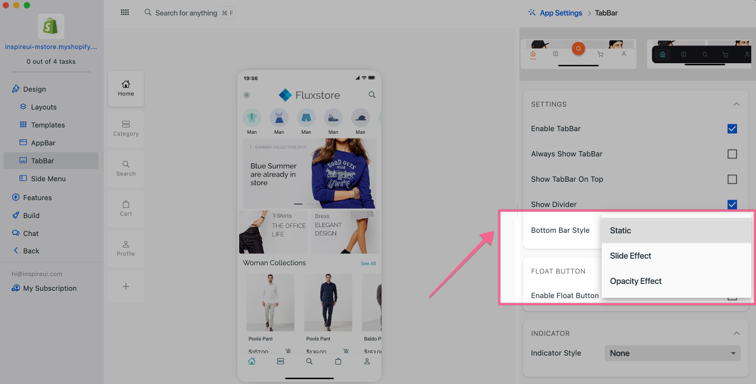Screen dimensions: 756x384
Task: Open AppBar in the Design sidebar
Action: [x=43, y=143]
